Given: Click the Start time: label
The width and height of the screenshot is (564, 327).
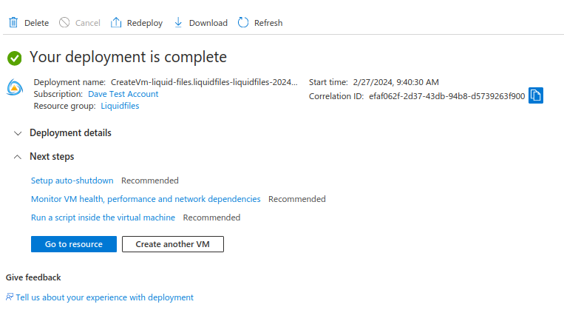Looking at the screenshot, I should coord(328,82).
